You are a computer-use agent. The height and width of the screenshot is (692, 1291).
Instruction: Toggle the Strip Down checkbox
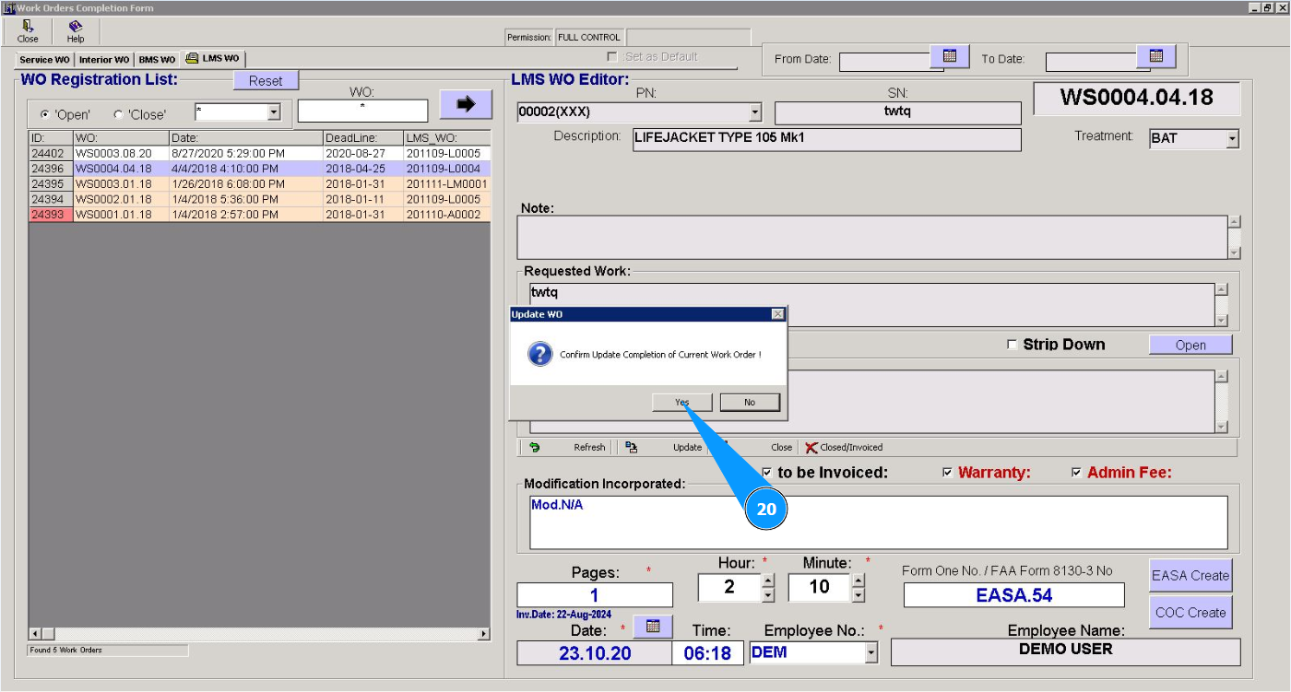point(1013,345)
